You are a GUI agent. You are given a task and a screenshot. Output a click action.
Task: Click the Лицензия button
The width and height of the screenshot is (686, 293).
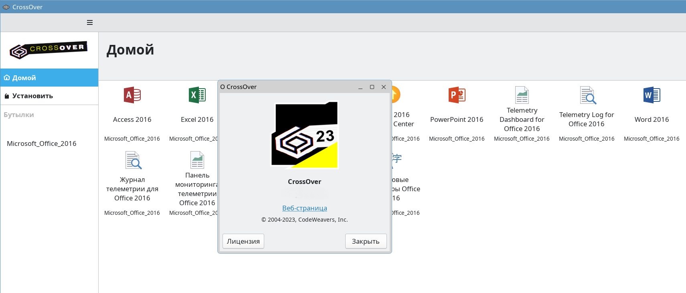243,241
